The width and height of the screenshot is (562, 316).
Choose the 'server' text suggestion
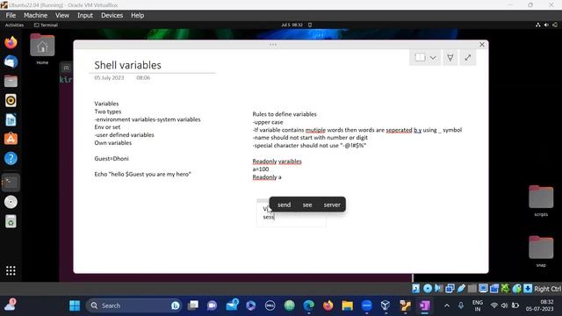coord(332,205)
